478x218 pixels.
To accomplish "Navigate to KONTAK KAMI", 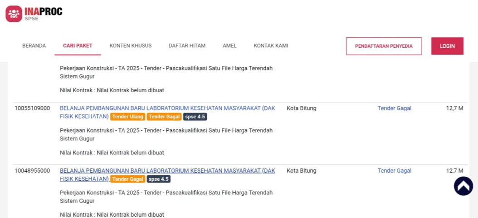I will tap(271, 46).
